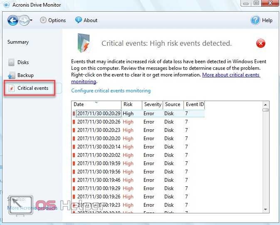The image size is (280, 225).
Task: Sort by the Event ID column header
Action: (x=194, y=105)
